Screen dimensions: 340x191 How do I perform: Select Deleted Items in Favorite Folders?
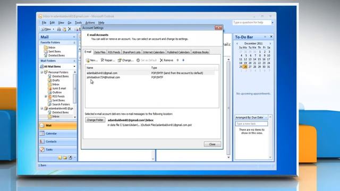coord(54,56)
